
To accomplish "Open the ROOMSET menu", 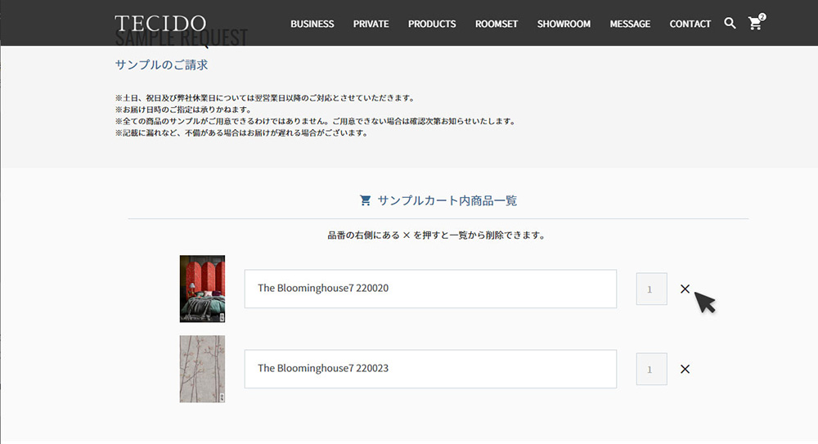I will [x=497, y=24].
